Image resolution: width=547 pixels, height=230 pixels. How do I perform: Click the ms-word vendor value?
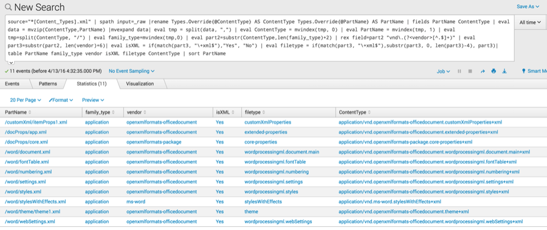pos(136,201)
